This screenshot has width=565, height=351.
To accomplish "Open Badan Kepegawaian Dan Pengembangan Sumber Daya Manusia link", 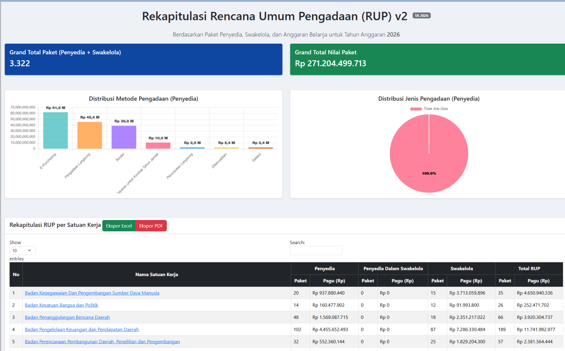I will click(92, 293).
